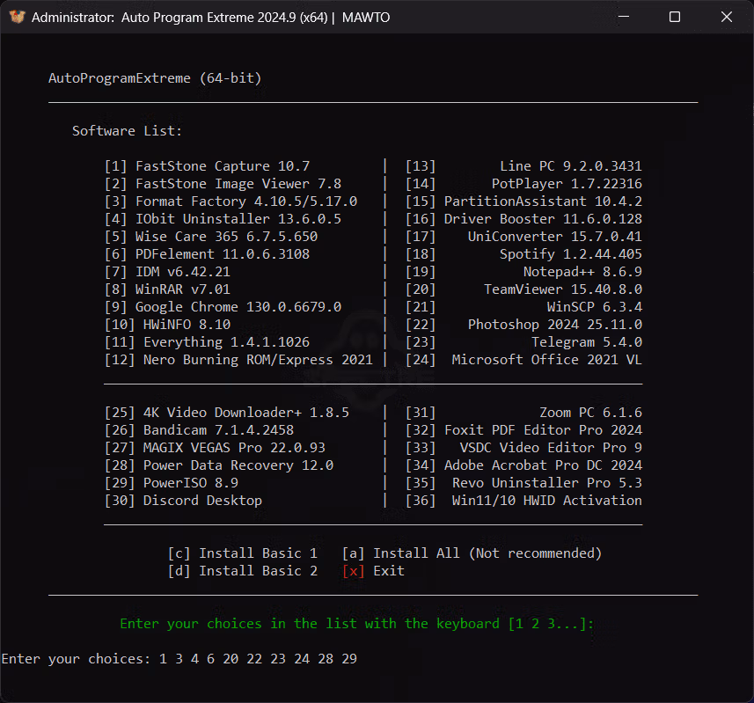Select '[29] PowerISO 8.9' line

(172, 483)
